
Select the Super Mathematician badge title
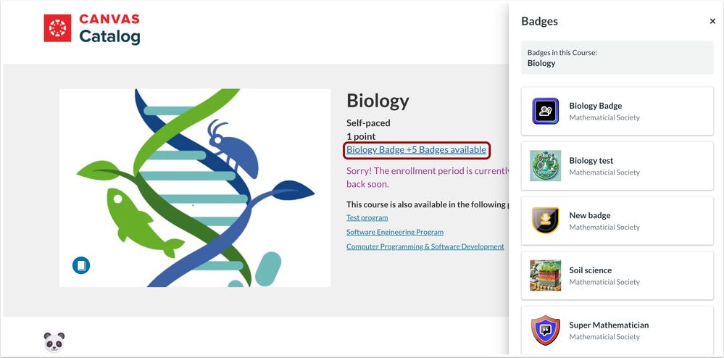[x=609, y=325]
